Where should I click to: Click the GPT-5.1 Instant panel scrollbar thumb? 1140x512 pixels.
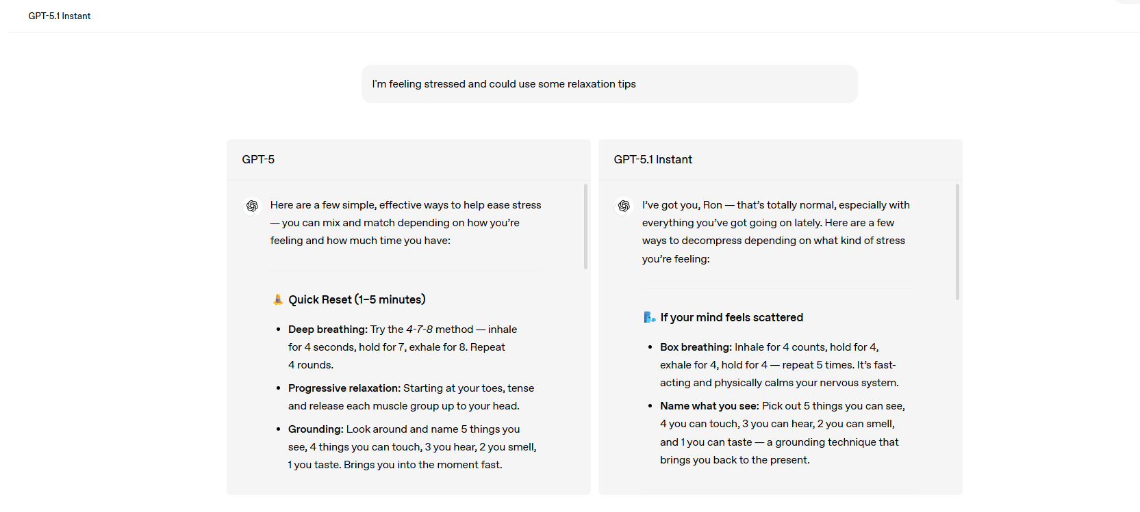coord(957,241)
